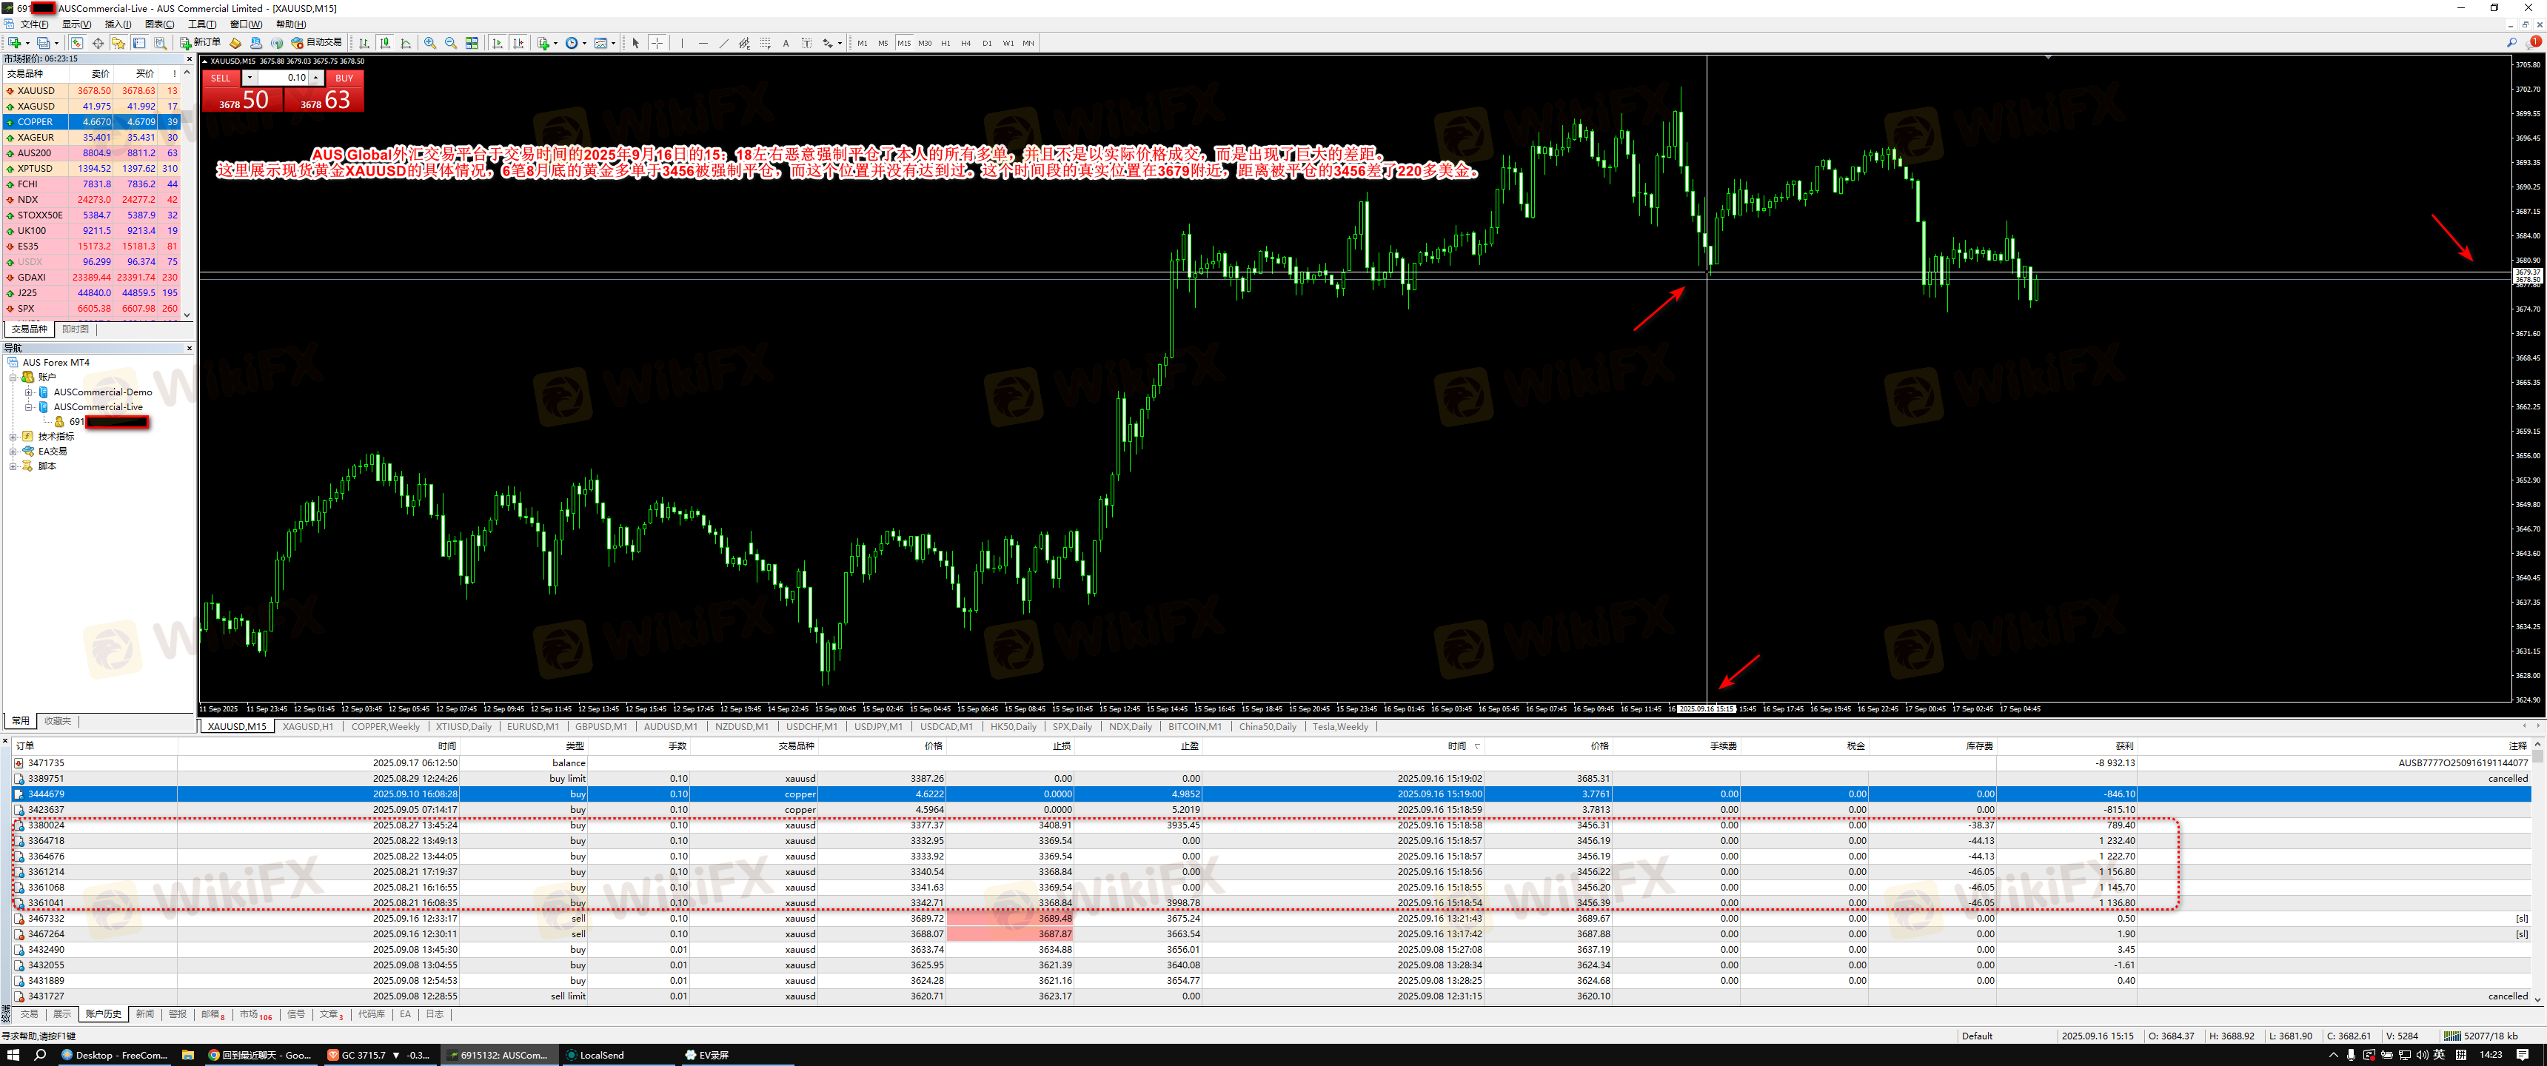Select the Crosshair cursor tool
The height and width of the screenshot is (1066, 2547).
(657, 42)
